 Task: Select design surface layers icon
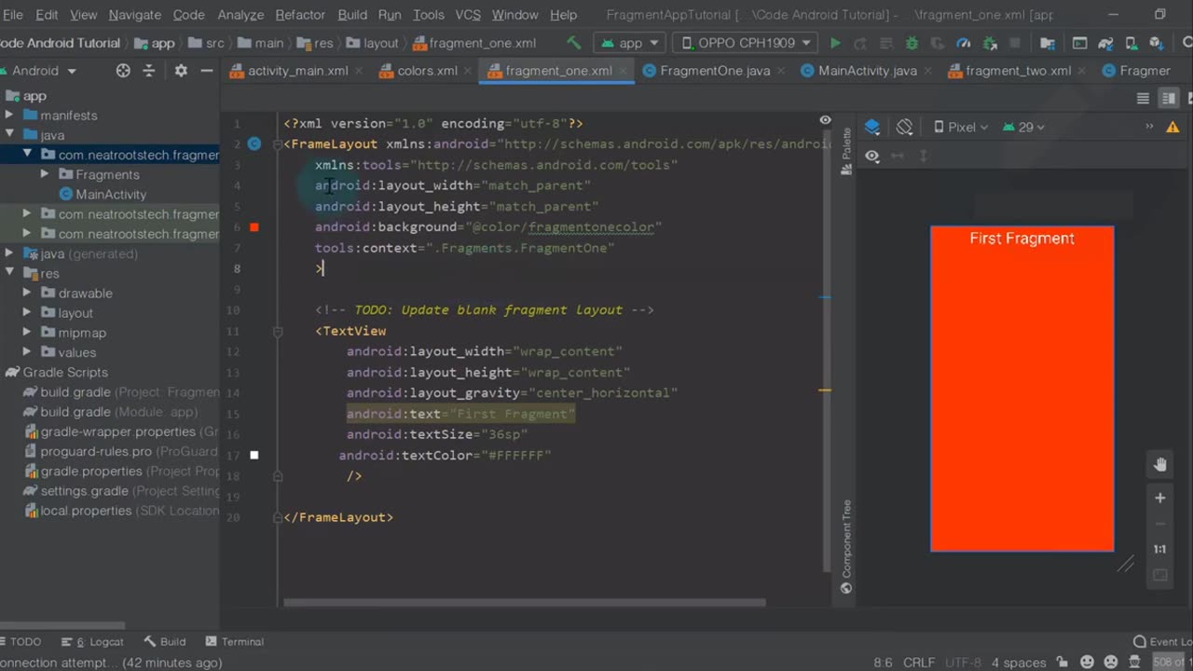tap(872, 127)
